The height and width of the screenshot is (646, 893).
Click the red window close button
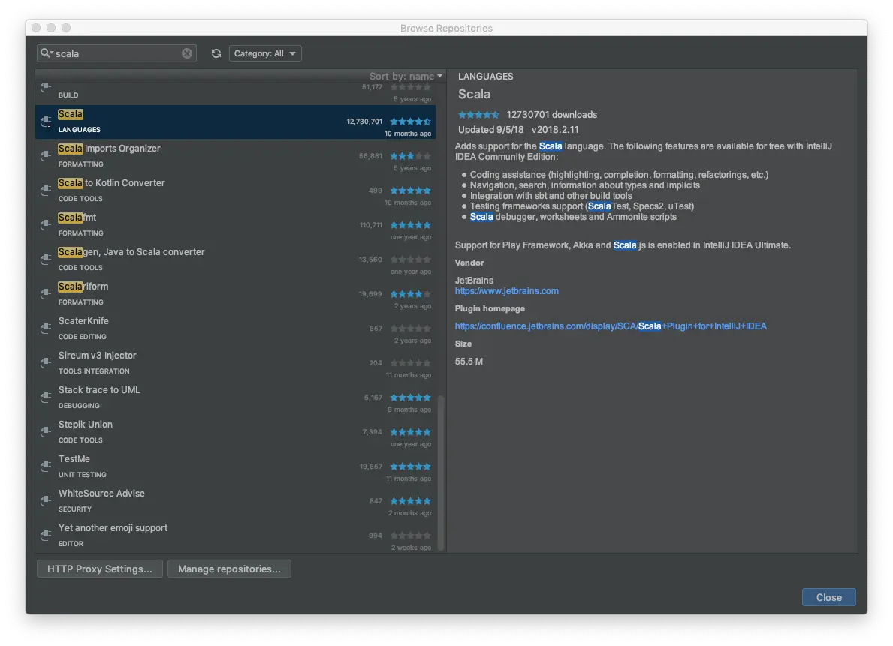click(x=37, y=27)
